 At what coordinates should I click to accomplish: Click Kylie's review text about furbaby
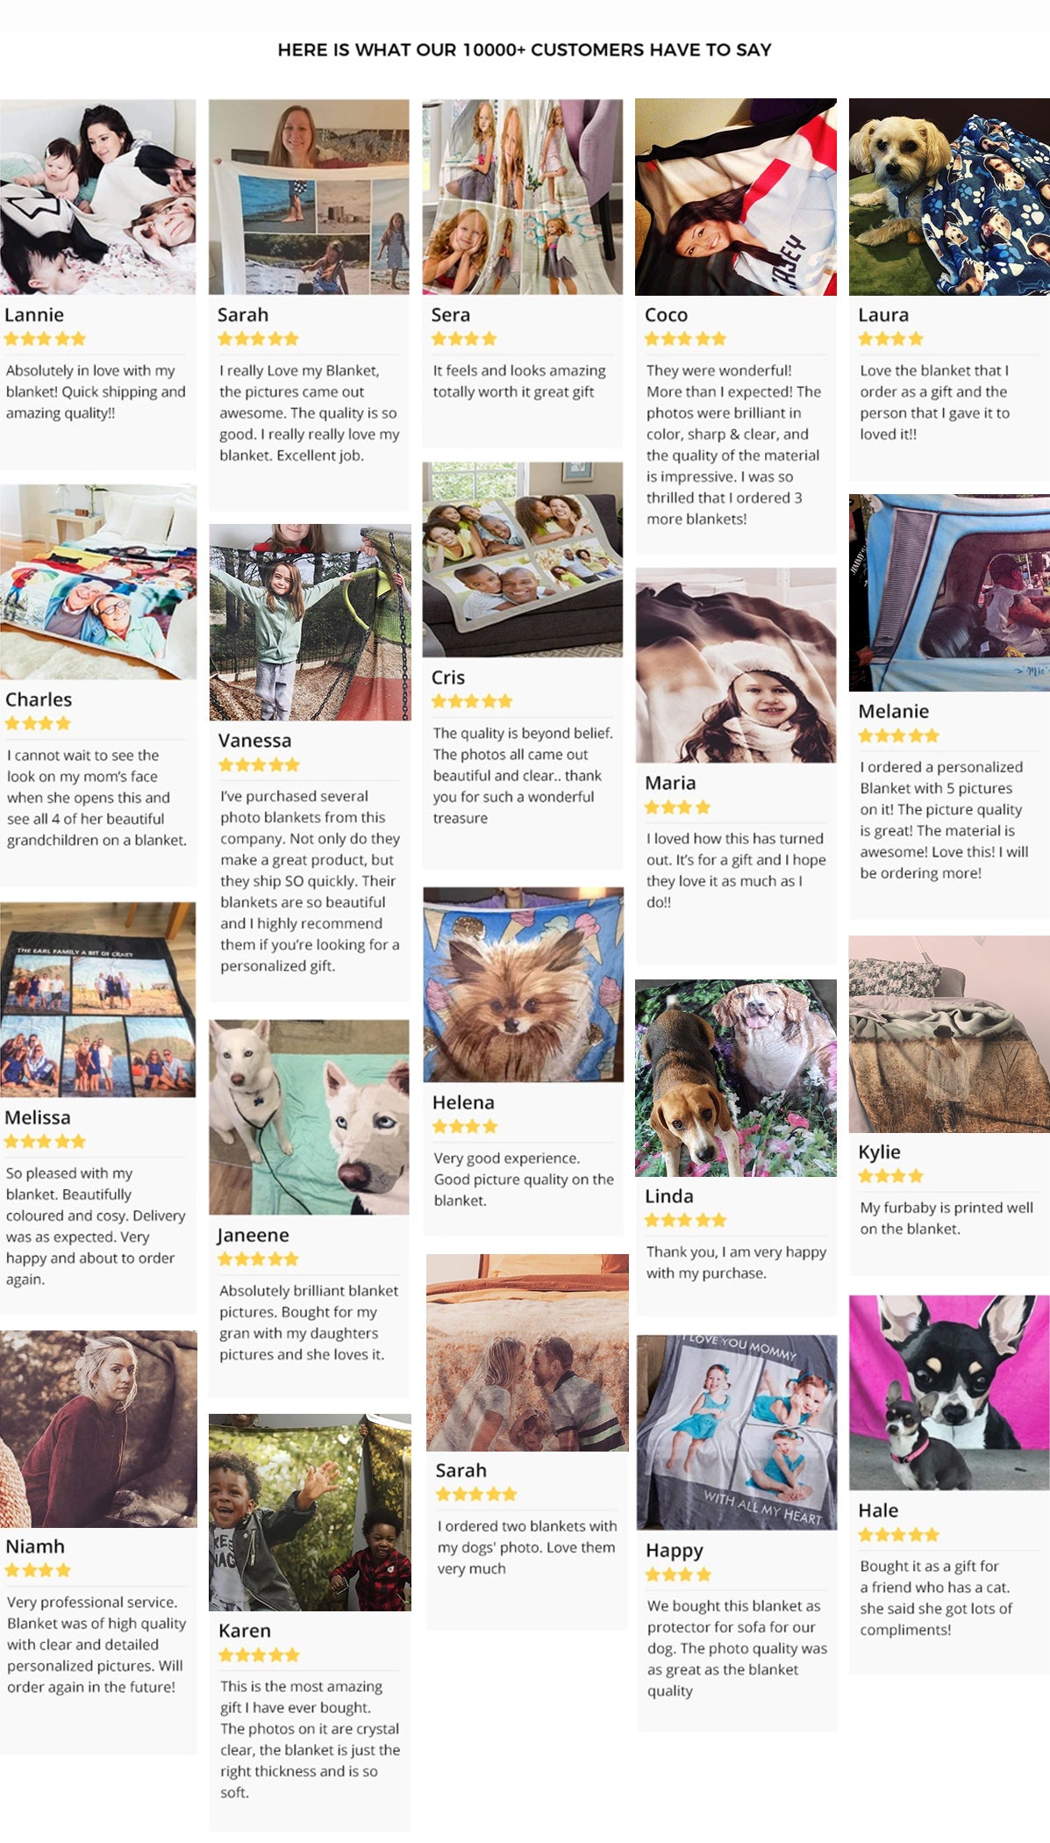(x=946, y=1218)
